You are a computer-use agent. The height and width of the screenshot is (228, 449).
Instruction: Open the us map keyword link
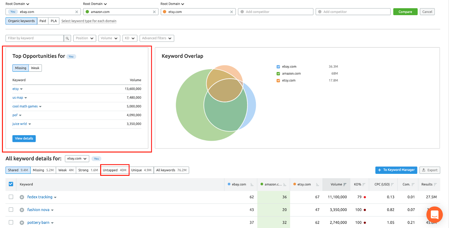click(x=18, y=98)
